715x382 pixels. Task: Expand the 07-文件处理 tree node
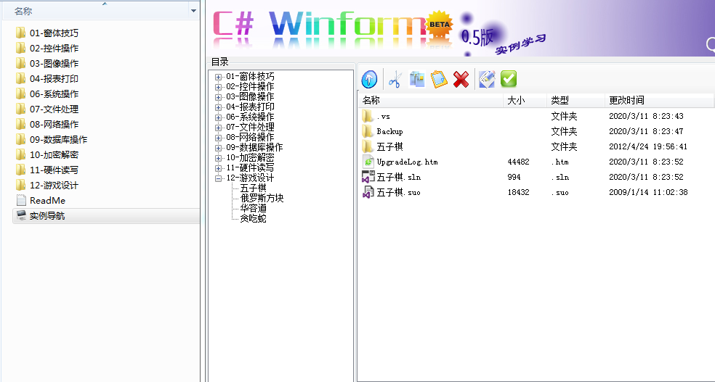click(219, 128)
